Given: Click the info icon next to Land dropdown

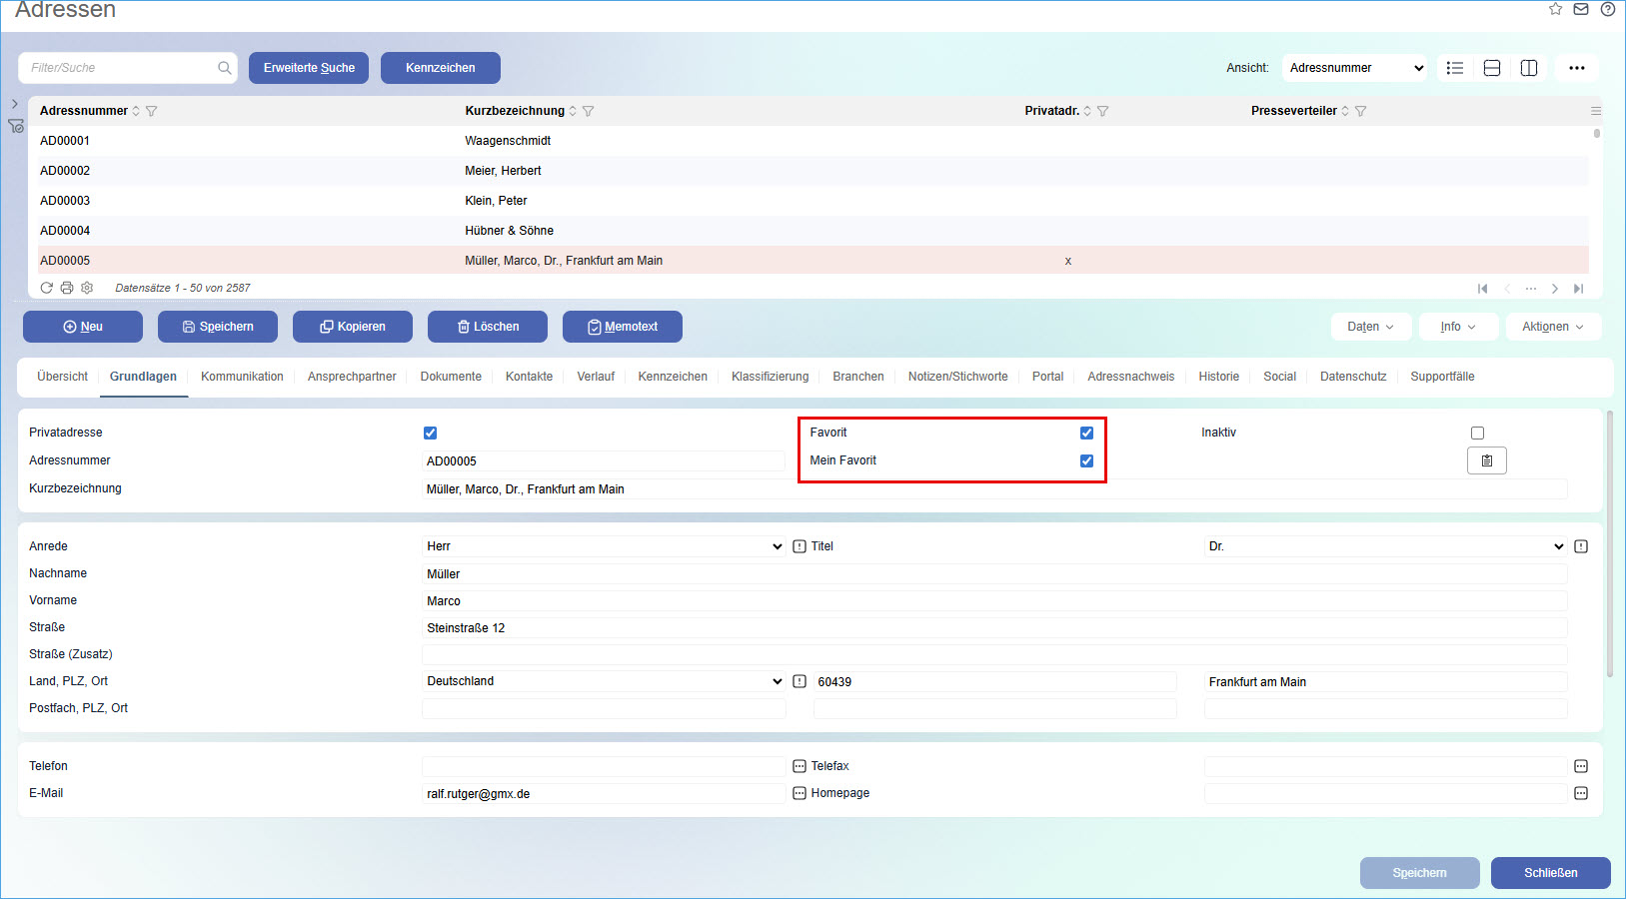Looking at the screenshot, I should (x=800, y=681).
